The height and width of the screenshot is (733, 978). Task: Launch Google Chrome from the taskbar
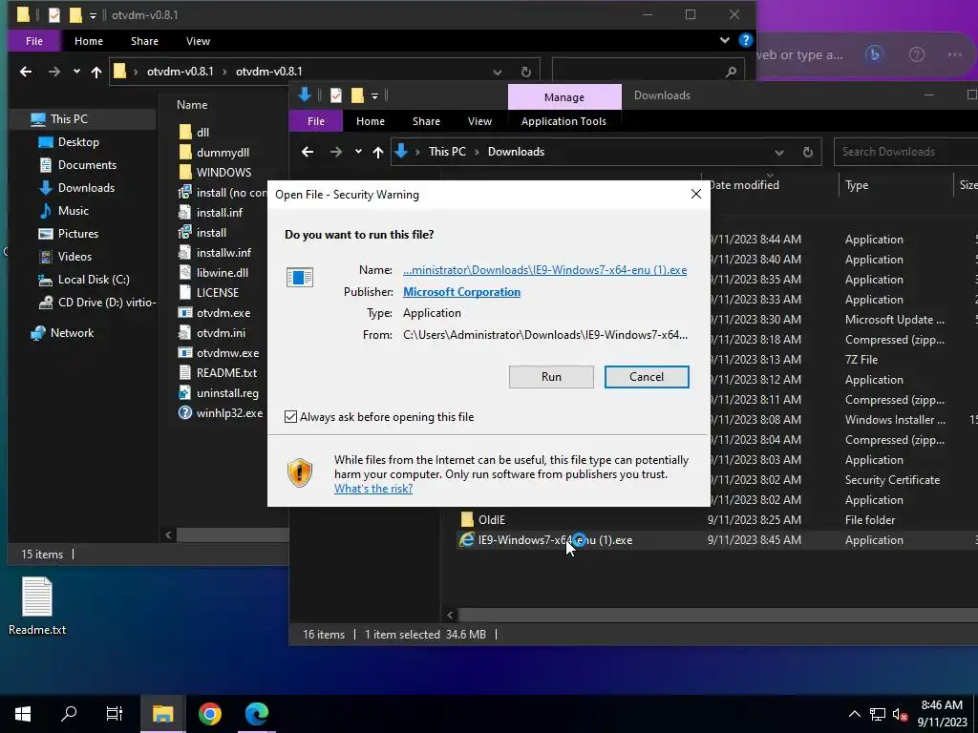click(210, 714)
